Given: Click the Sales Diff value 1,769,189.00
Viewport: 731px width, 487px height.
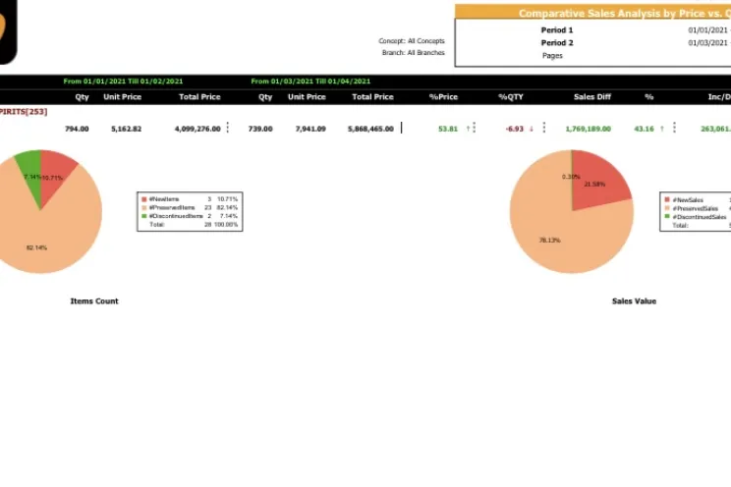Looking at the screenshot, I should [588, 129].
